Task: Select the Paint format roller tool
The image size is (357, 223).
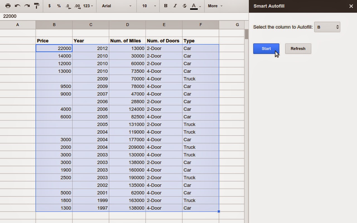Action: pos(37,6)
